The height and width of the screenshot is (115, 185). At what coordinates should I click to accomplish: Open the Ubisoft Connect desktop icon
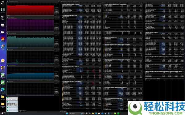2,47
